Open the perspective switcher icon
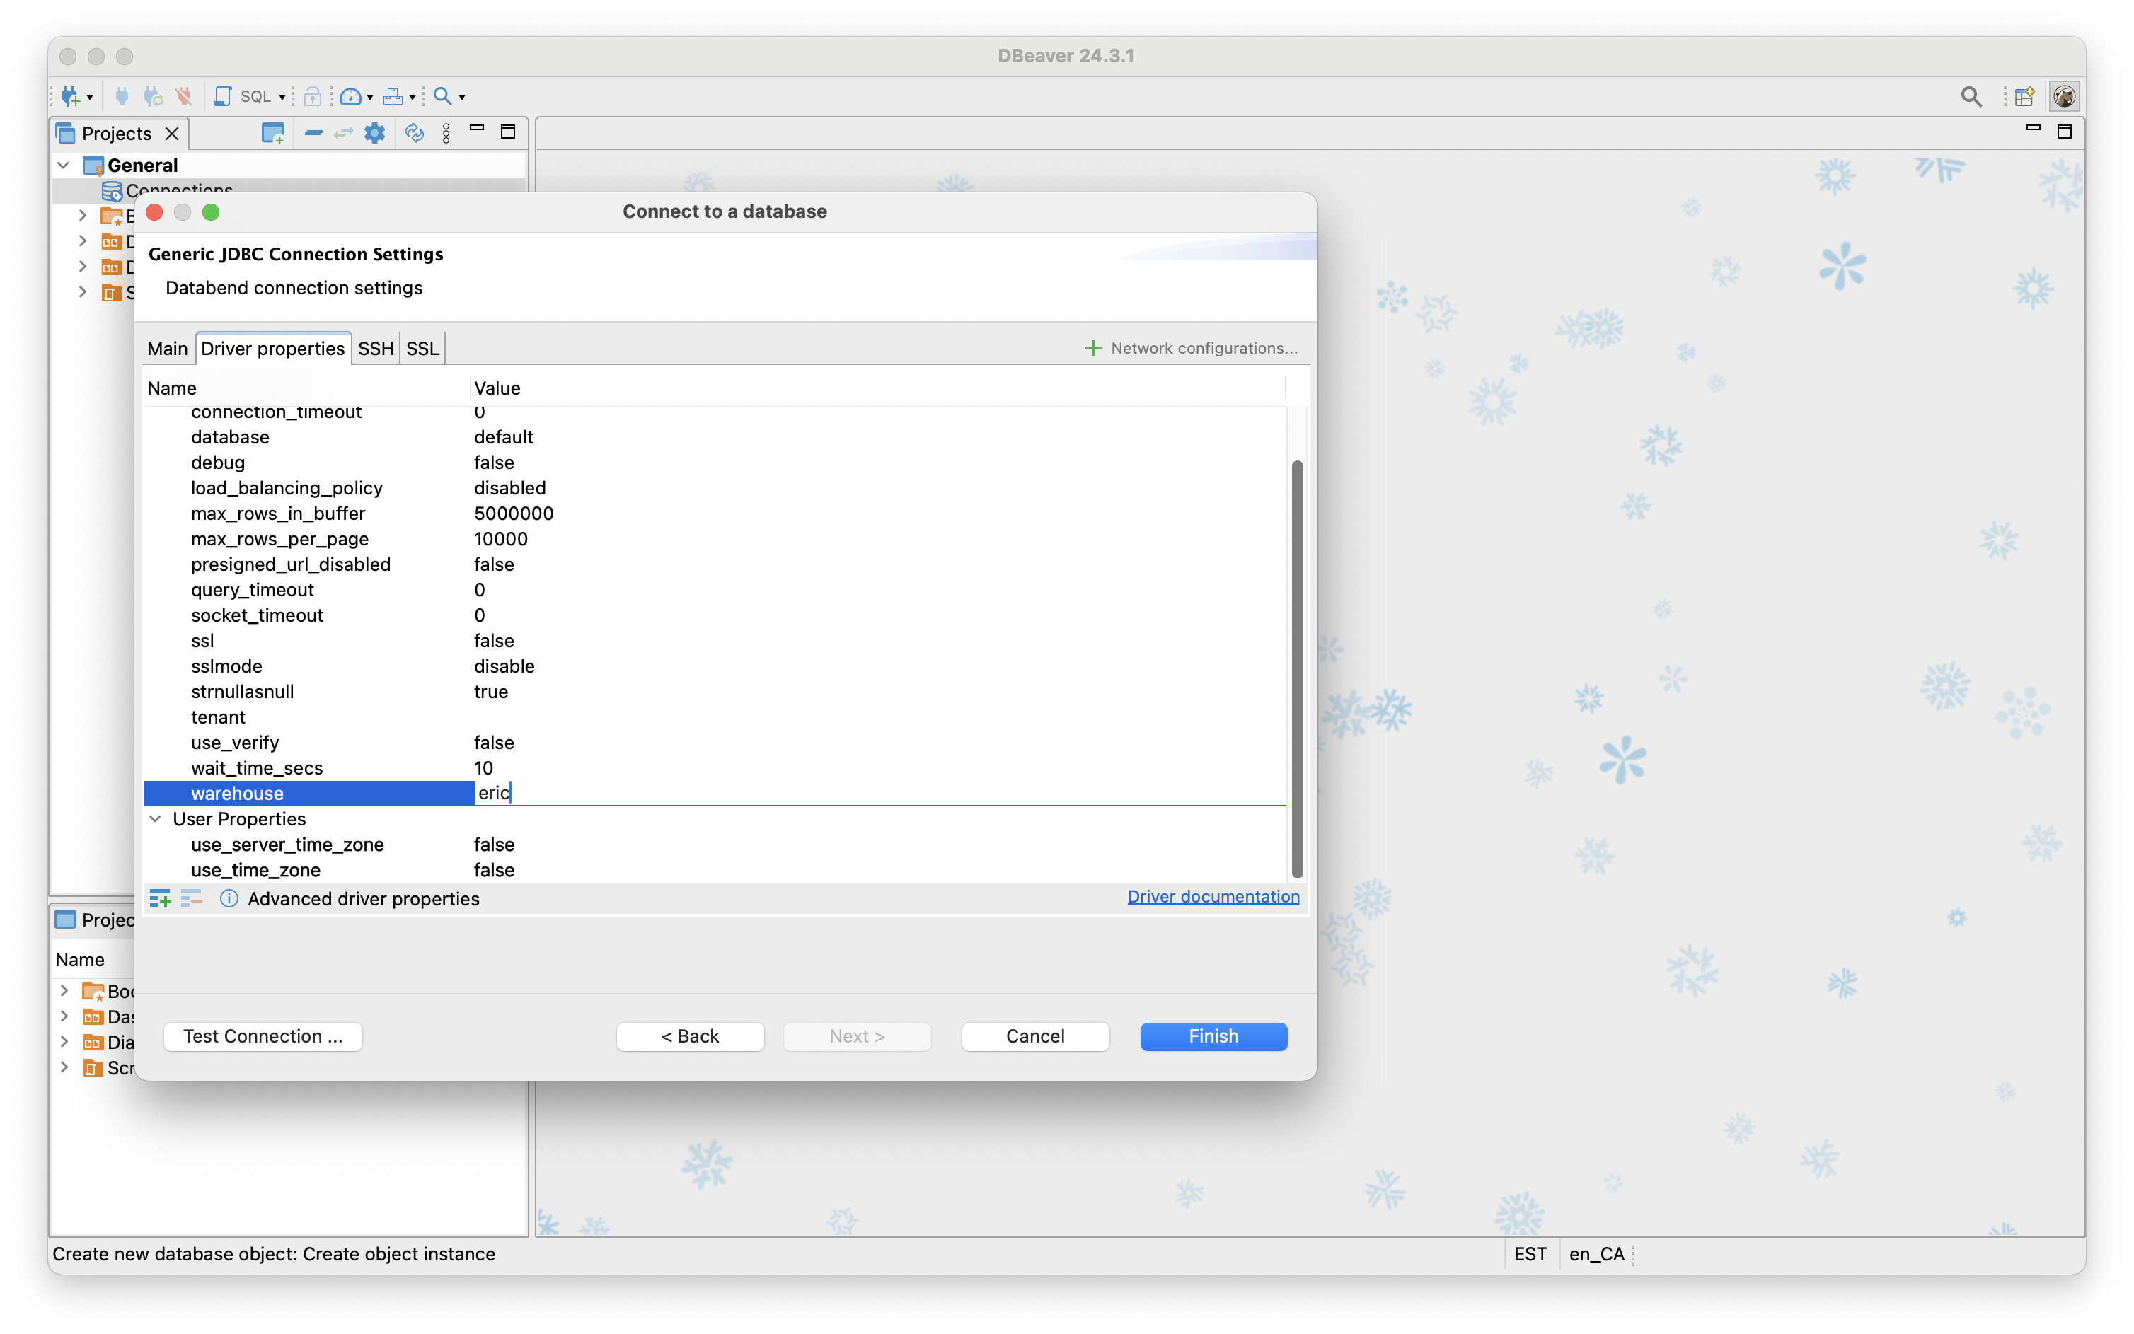 point(2024,96)
